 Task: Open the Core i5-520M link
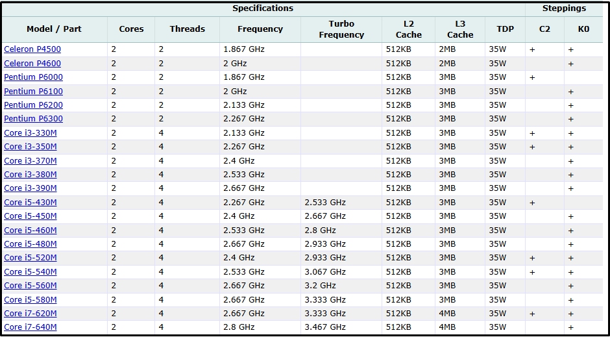tap(30, 258)
